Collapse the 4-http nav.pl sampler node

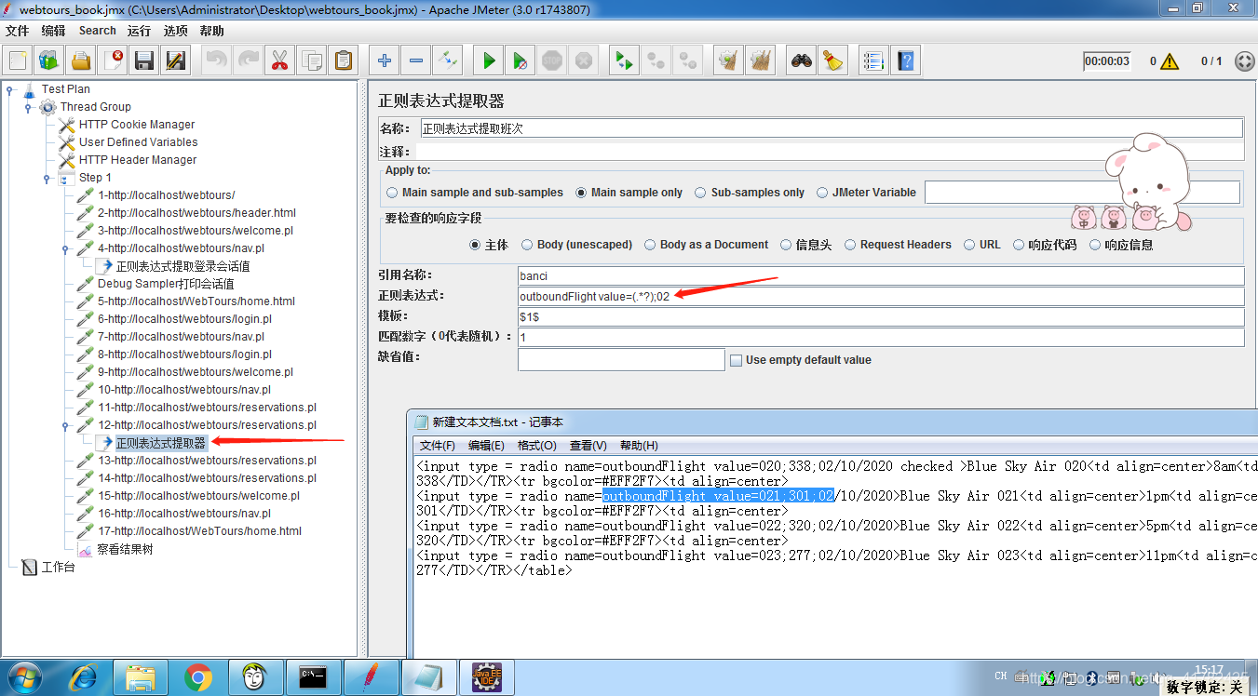click(65, 249)
